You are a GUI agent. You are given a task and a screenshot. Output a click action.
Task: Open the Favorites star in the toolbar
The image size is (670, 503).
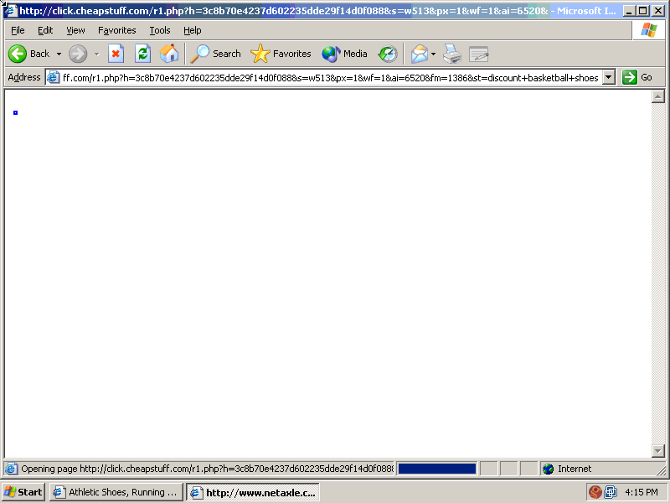click(x=281, y=54)
